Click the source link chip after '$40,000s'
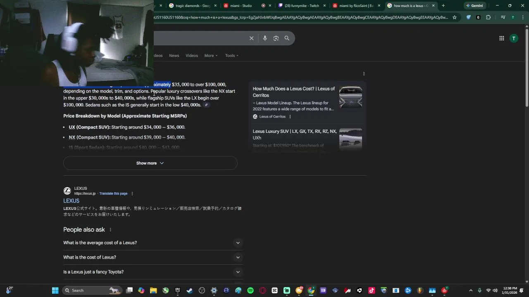The width and height of the screenshot is (529, 297). (x=206, y=105)
